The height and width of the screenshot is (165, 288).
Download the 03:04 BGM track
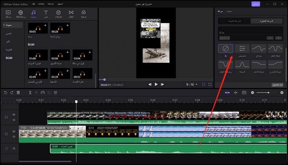90,52
